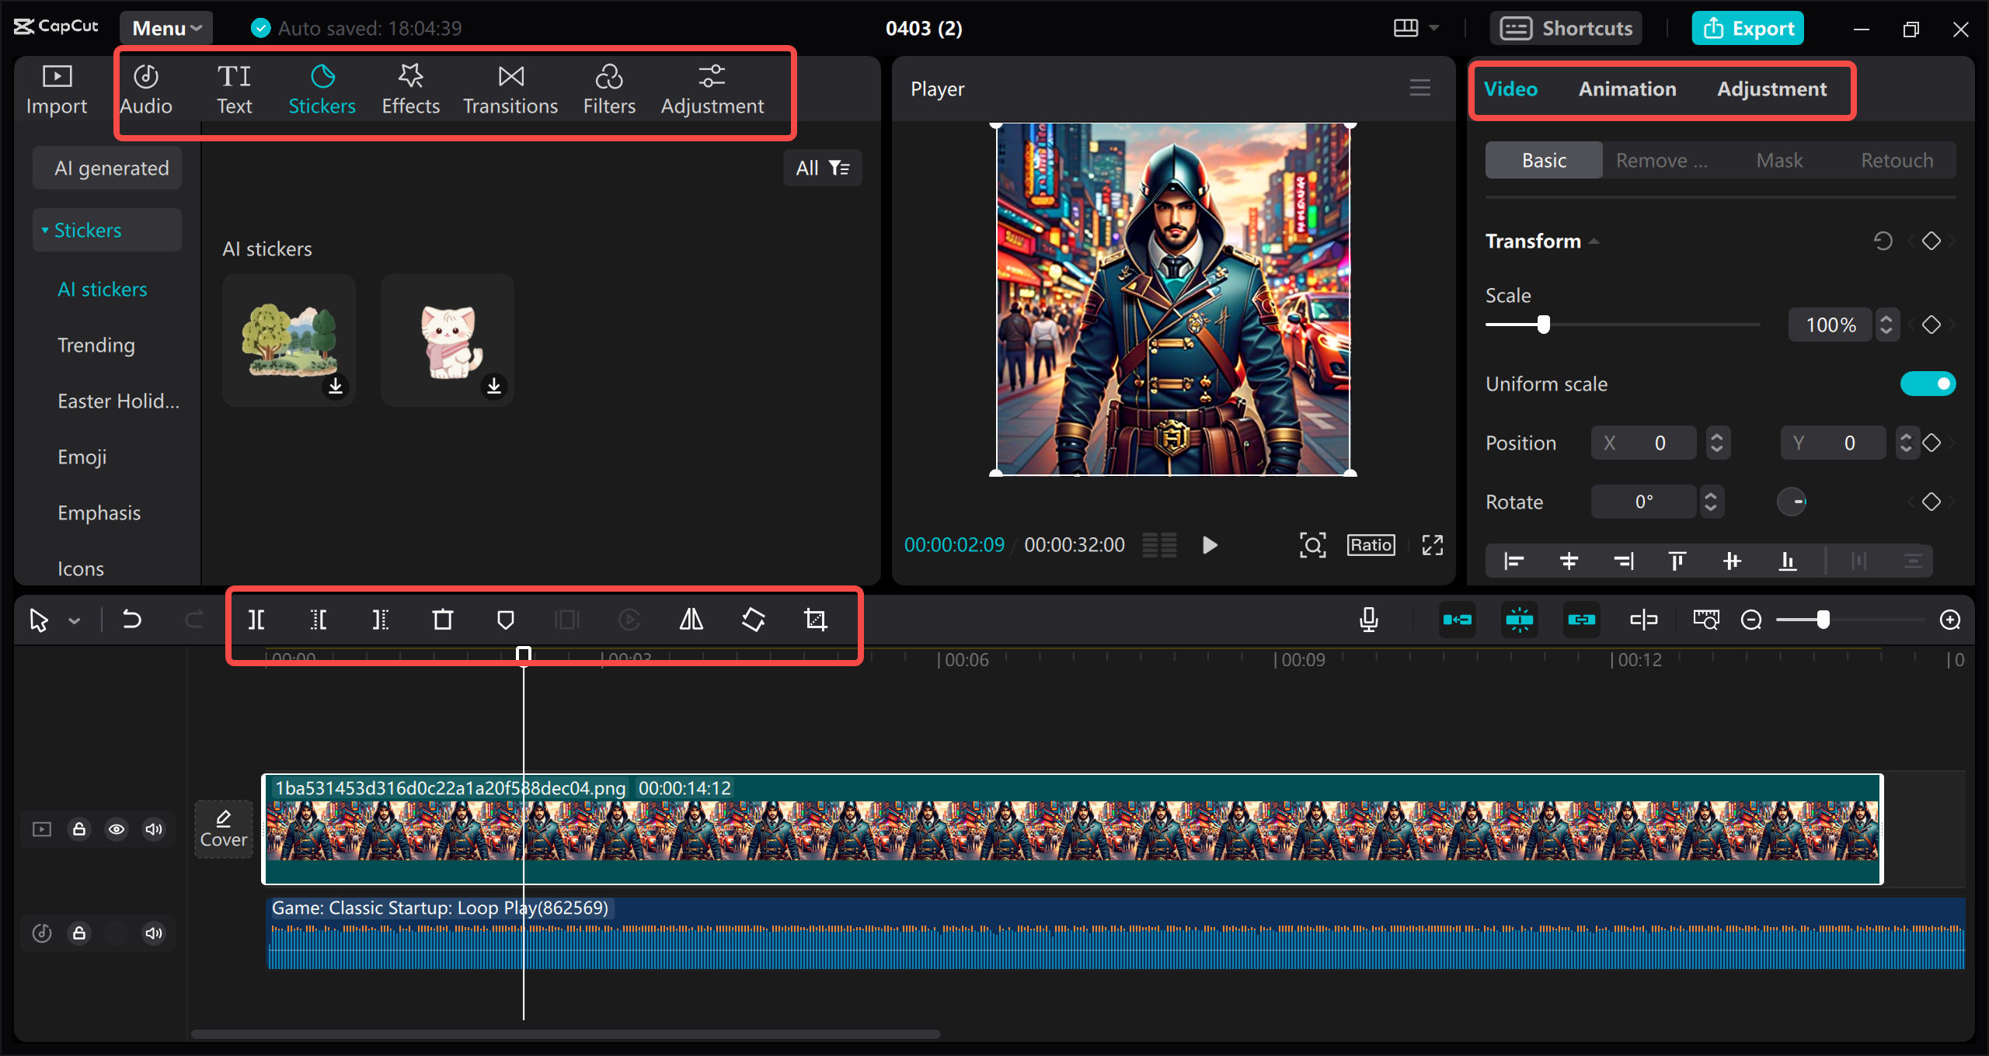Mute the audio track

(x=153, y=933)
